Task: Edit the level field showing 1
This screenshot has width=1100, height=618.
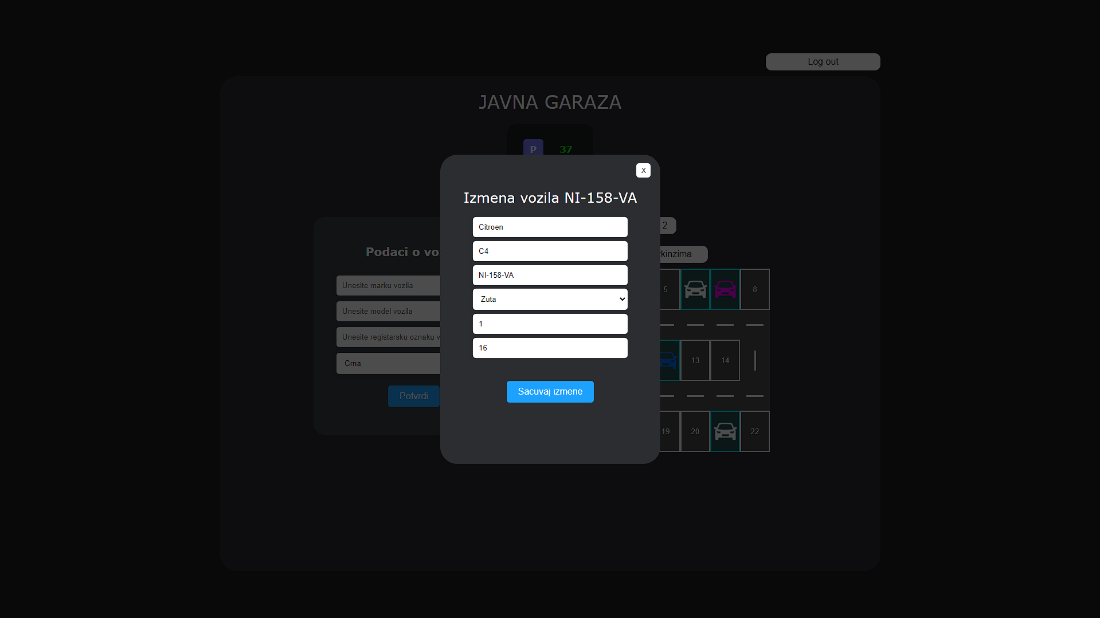Action: [x=550, y=324]
